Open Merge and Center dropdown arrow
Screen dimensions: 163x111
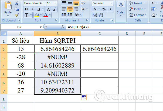click(87, 9)
